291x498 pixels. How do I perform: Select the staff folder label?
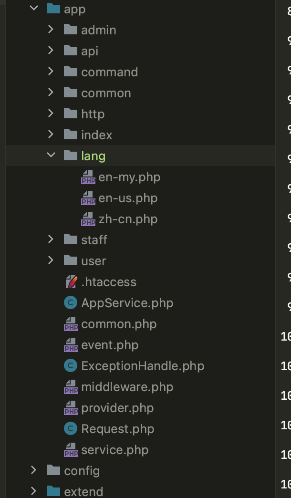pyautogui.click(x=94, y=240)
